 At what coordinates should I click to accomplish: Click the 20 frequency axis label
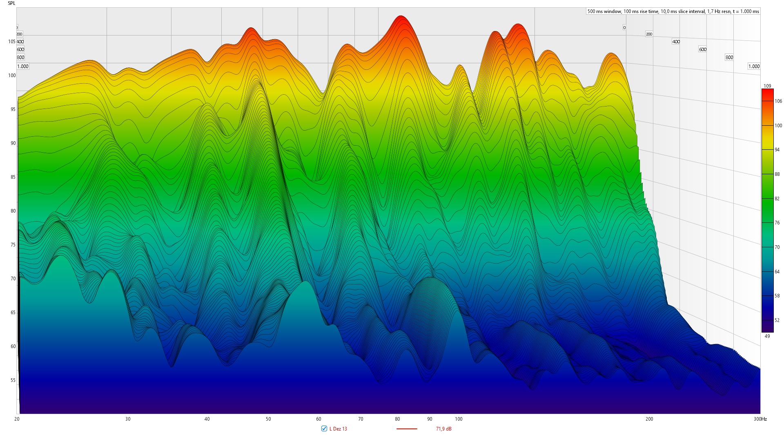point(17,419)
